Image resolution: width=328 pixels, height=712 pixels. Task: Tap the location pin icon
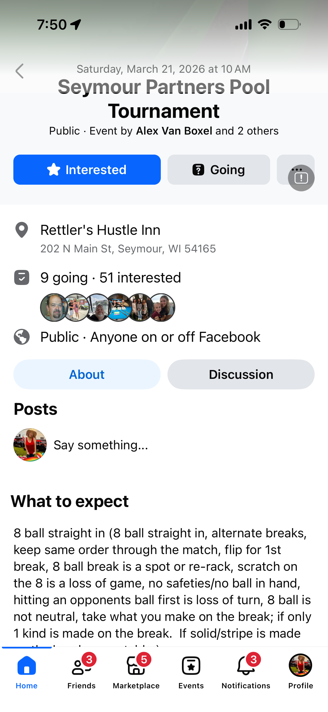(x=22, y=230)
